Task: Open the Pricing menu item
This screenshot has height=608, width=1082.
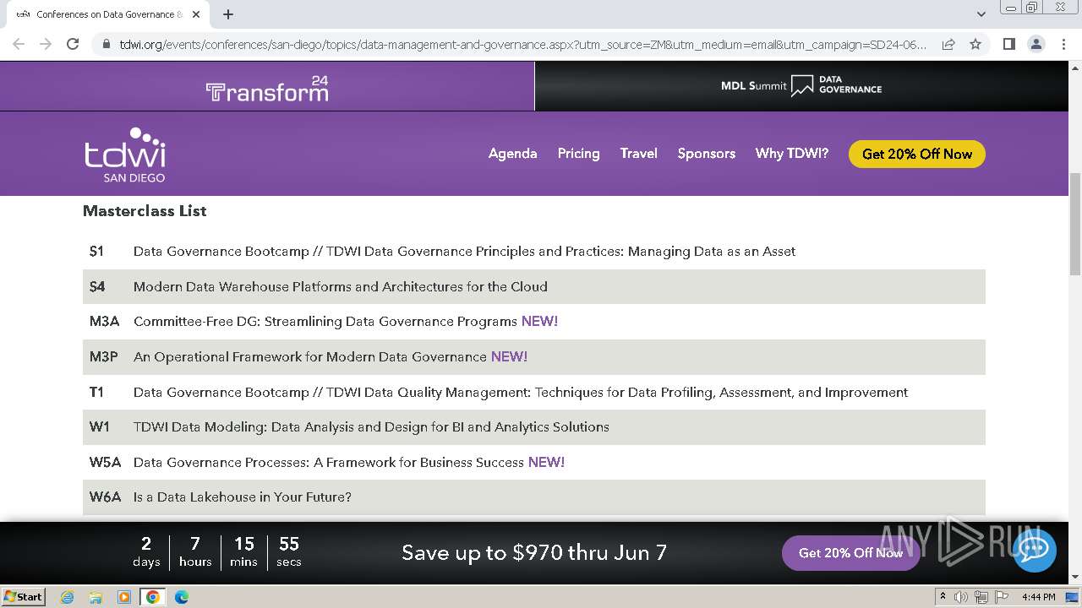Action: (x=578, y=154)
